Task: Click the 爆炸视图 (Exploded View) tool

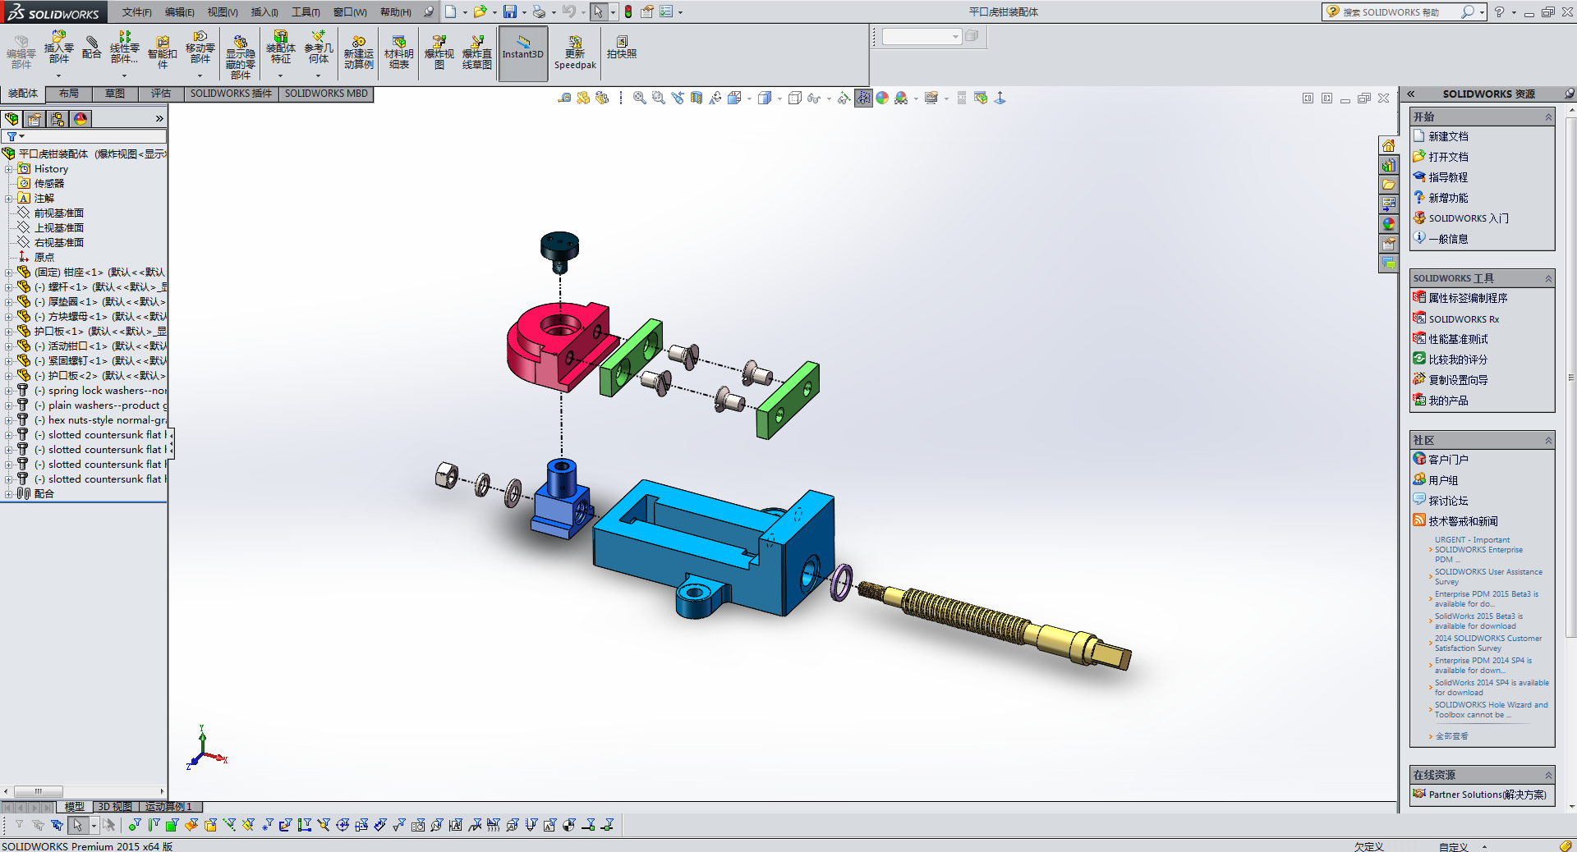Action: [x=439, y=52]
